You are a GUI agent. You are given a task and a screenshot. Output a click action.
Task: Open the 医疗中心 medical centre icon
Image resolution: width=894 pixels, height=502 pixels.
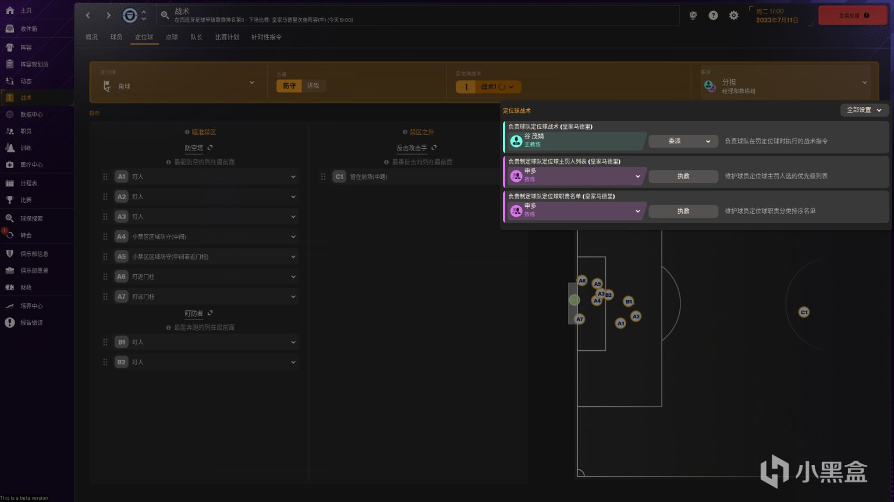10,164
